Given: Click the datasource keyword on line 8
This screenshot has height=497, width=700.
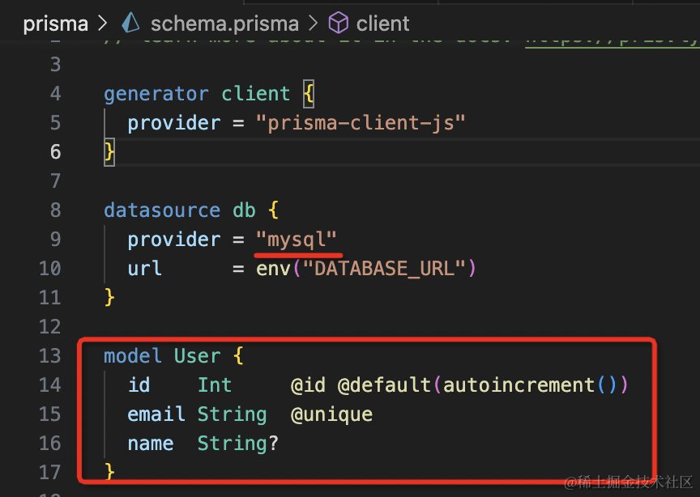Looking at the screenshot, I should click(162, 210).
